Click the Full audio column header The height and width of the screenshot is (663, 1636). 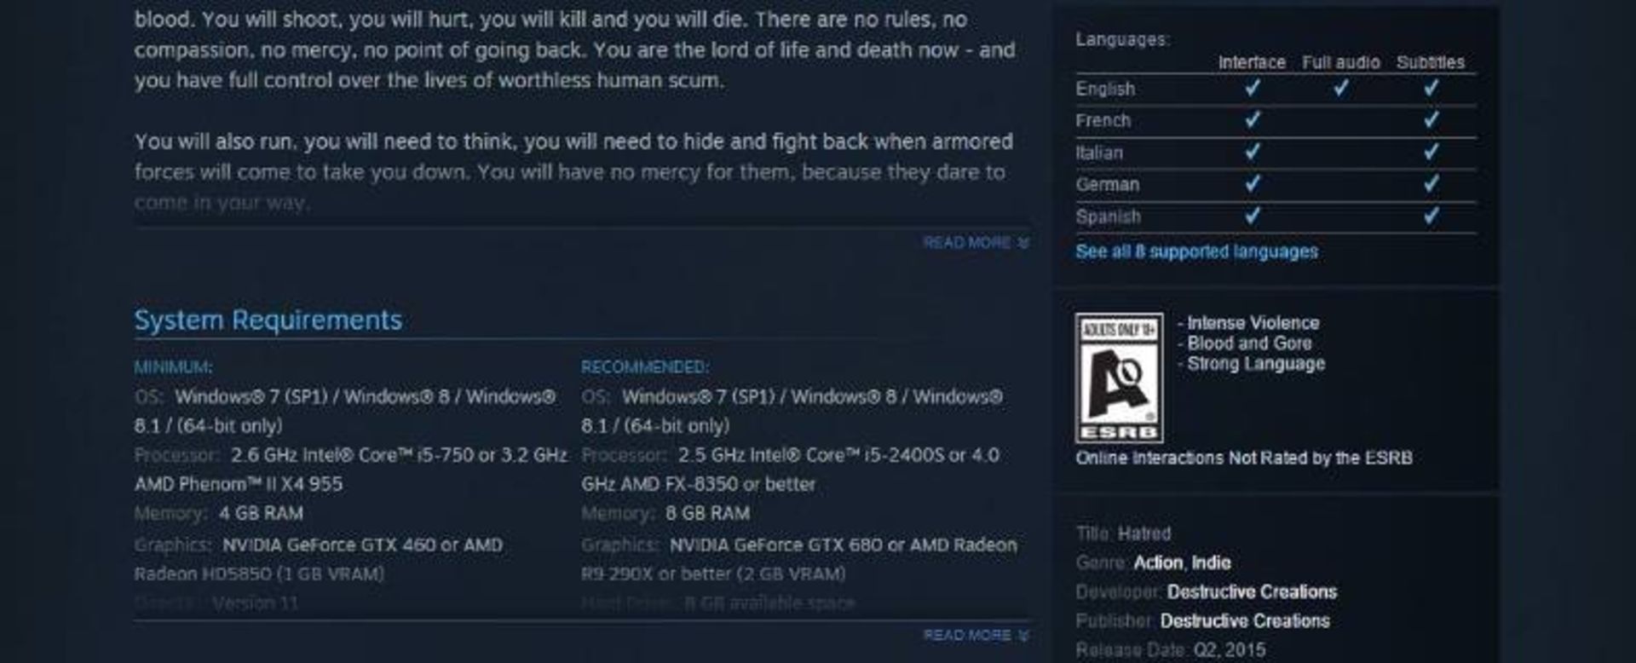(1340, 62)
